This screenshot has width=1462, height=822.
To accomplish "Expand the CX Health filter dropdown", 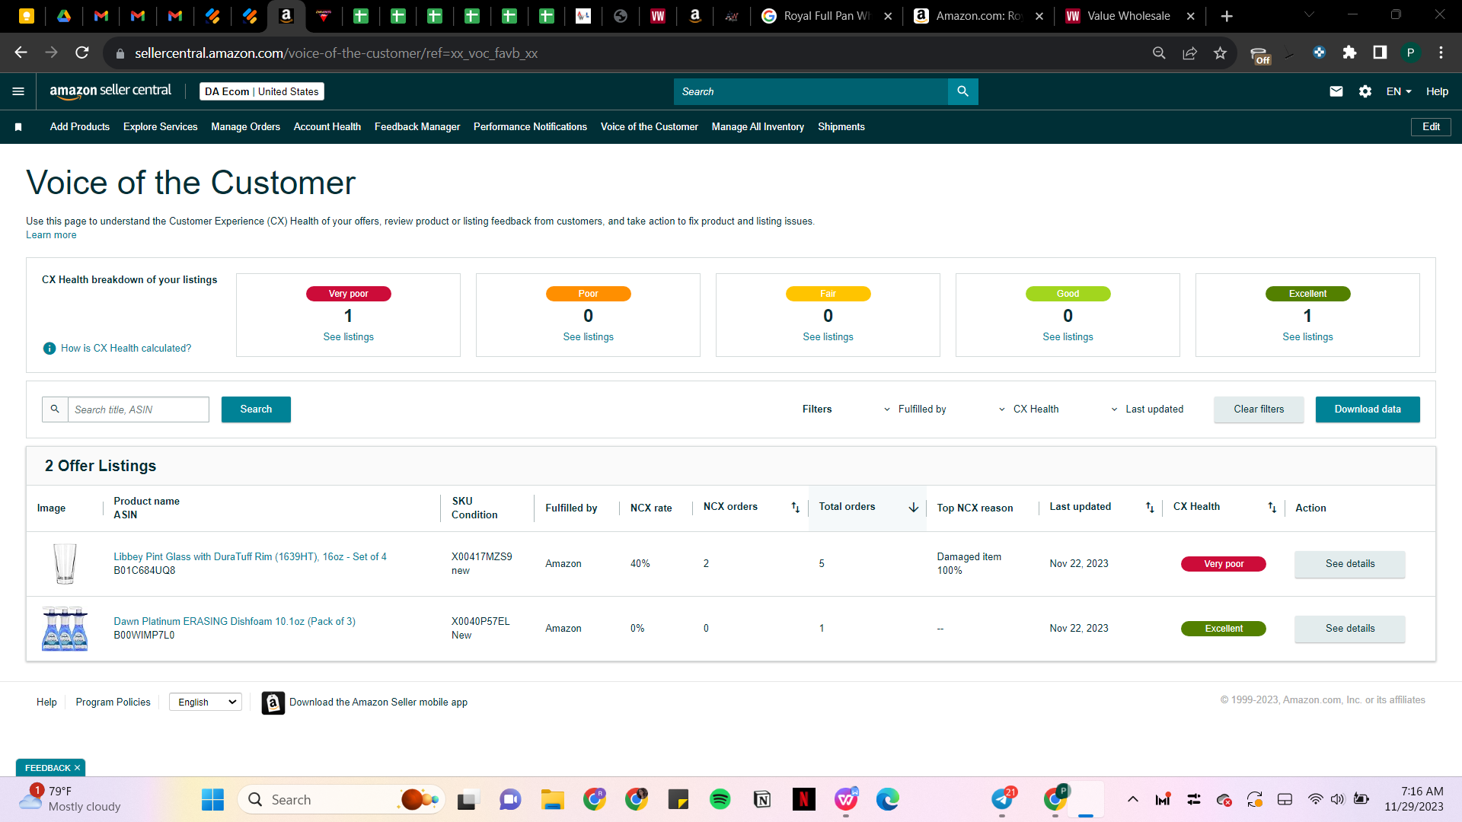I will point(1028,409).
